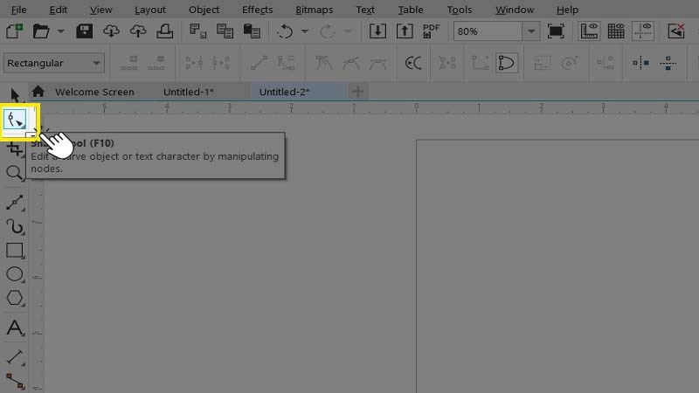The width and height of the screenshot is (699, 393).
Task: Click Convert to line icon
Action: (259, 63)
